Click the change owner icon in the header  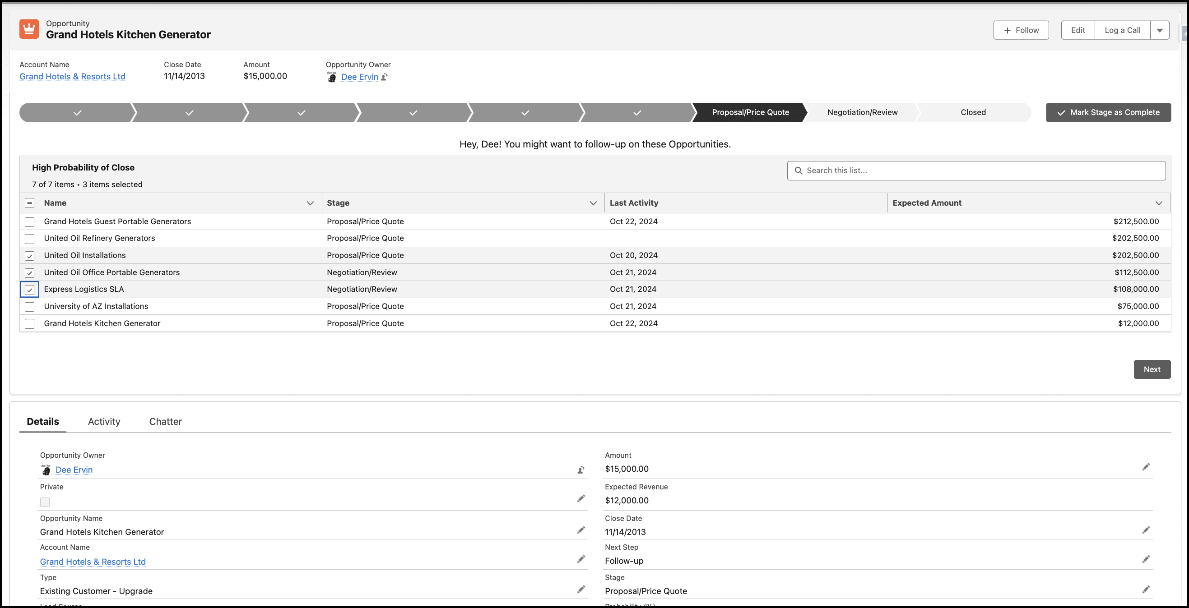pyautogui.click(x=384, y=77)
